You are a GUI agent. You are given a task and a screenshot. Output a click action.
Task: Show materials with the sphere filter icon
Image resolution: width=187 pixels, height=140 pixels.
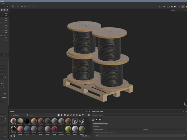point(59,115)
